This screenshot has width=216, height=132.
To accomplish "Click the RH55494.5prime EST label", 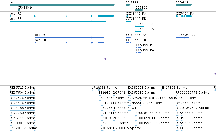I will [189, 123].
